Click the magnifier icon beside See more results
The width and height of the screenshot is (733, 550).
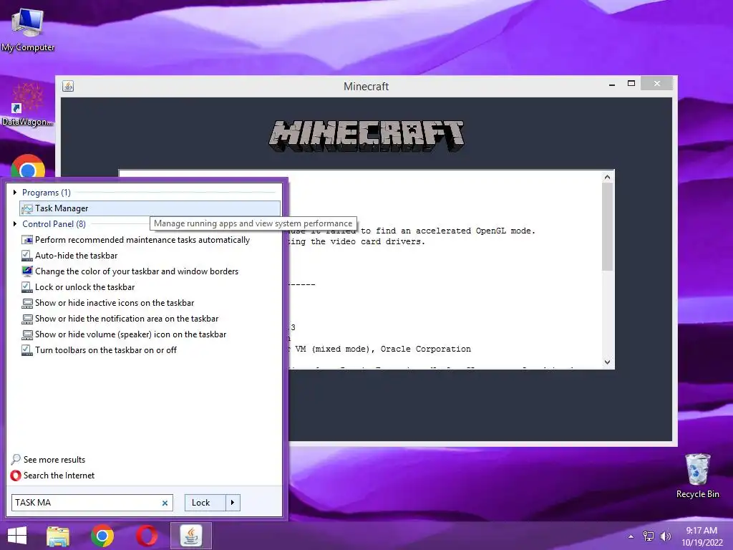click(16, 459)
